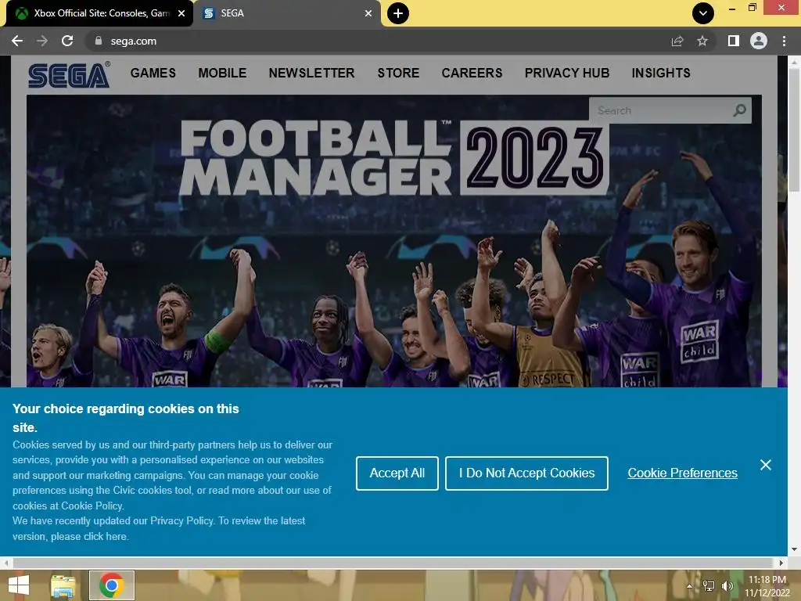Open a new tab with plus button
This screenshot has height=601, width=801.
tap(398, 13)
